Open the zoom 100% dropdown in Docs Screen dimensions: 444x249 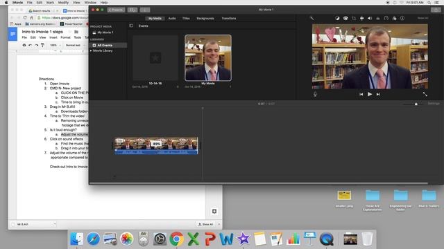(x=55, y=45)
